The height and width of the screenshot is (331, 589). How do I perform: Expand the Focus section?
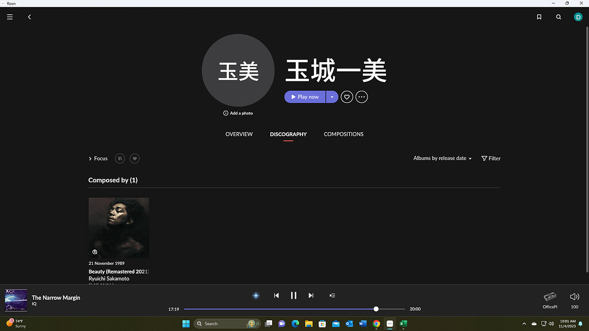pos(98,159)
